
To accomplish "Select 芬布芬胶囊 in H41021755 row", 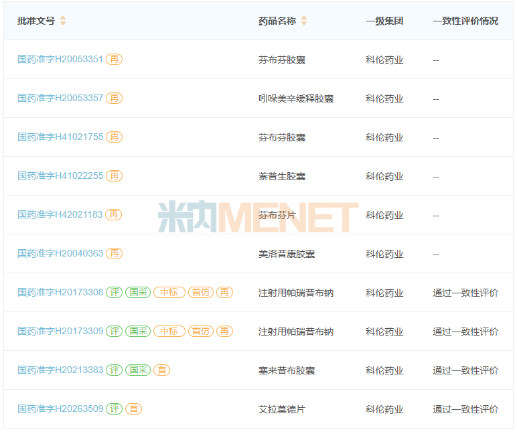I will pyautogui.click(x=282, y=137).
